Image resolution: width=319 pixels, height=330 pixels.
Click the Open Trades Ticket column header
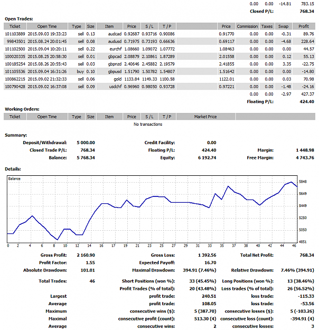coord(15,26)
